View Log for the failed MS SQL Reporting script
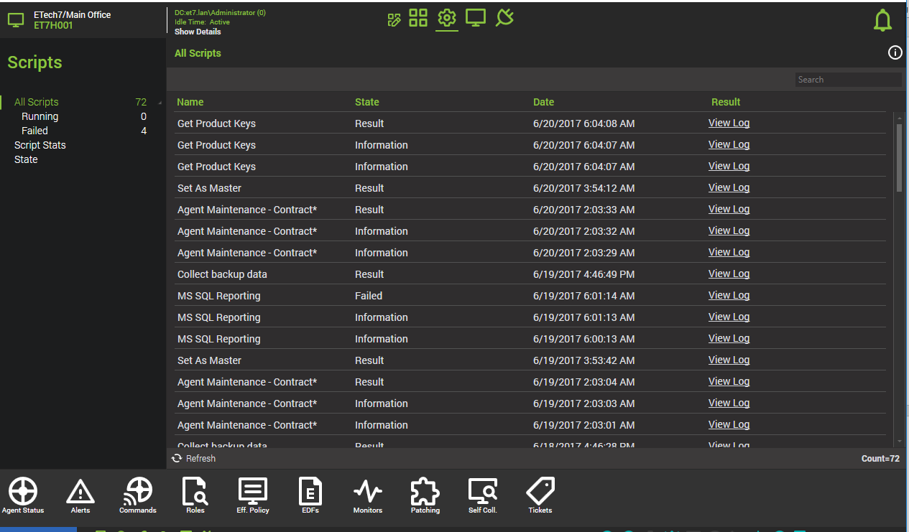 point(729,294)
